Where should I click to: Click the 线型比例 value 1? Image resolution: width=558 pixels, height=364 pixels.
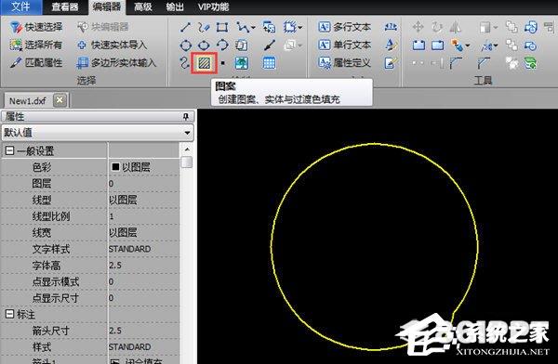coord(143,216)
